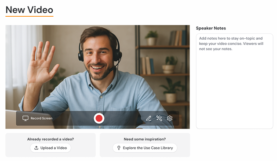The width and height of the screenshot is (277, 161).
Task: Click the Record Screen option
Action: [x=37, y=118]
